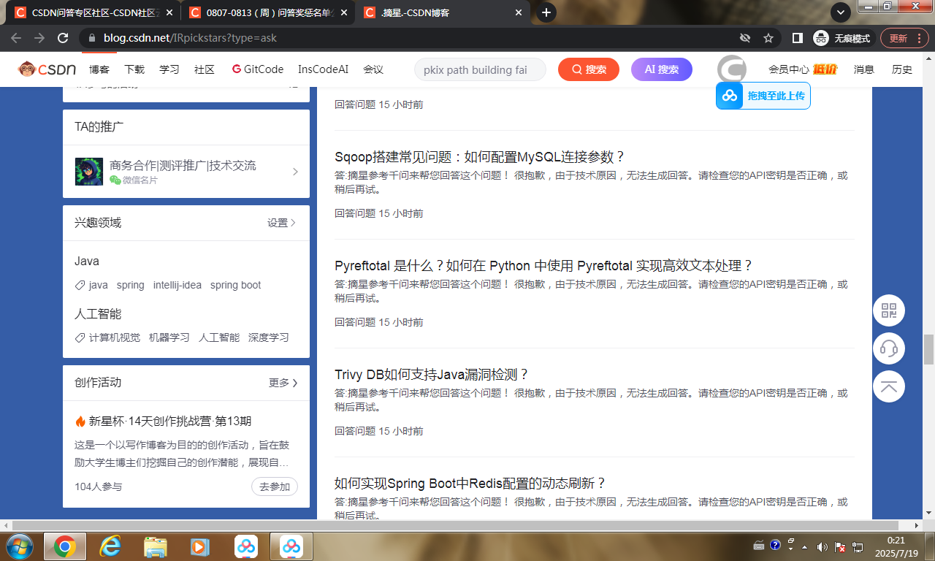Image resolution: width=935 pixels, height=561 pixels.
Task: Click the AI 搜索 button
Action: (x=662, y=69)
